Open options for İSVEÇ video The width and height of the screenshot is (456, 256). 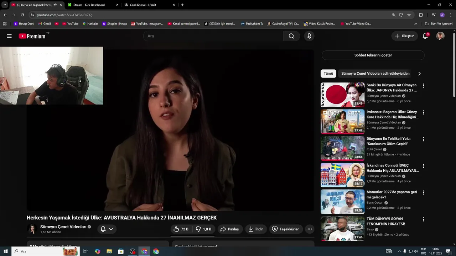[x=423, y=166]
